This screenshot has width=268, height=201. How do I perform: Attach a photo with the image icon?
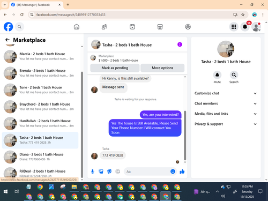tap(101, 172)
